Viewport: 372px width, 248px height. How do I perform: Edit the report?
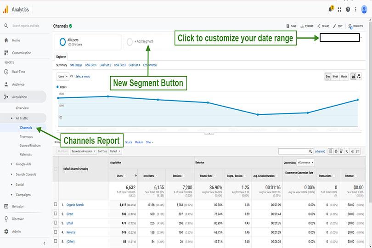click(338, 26)
